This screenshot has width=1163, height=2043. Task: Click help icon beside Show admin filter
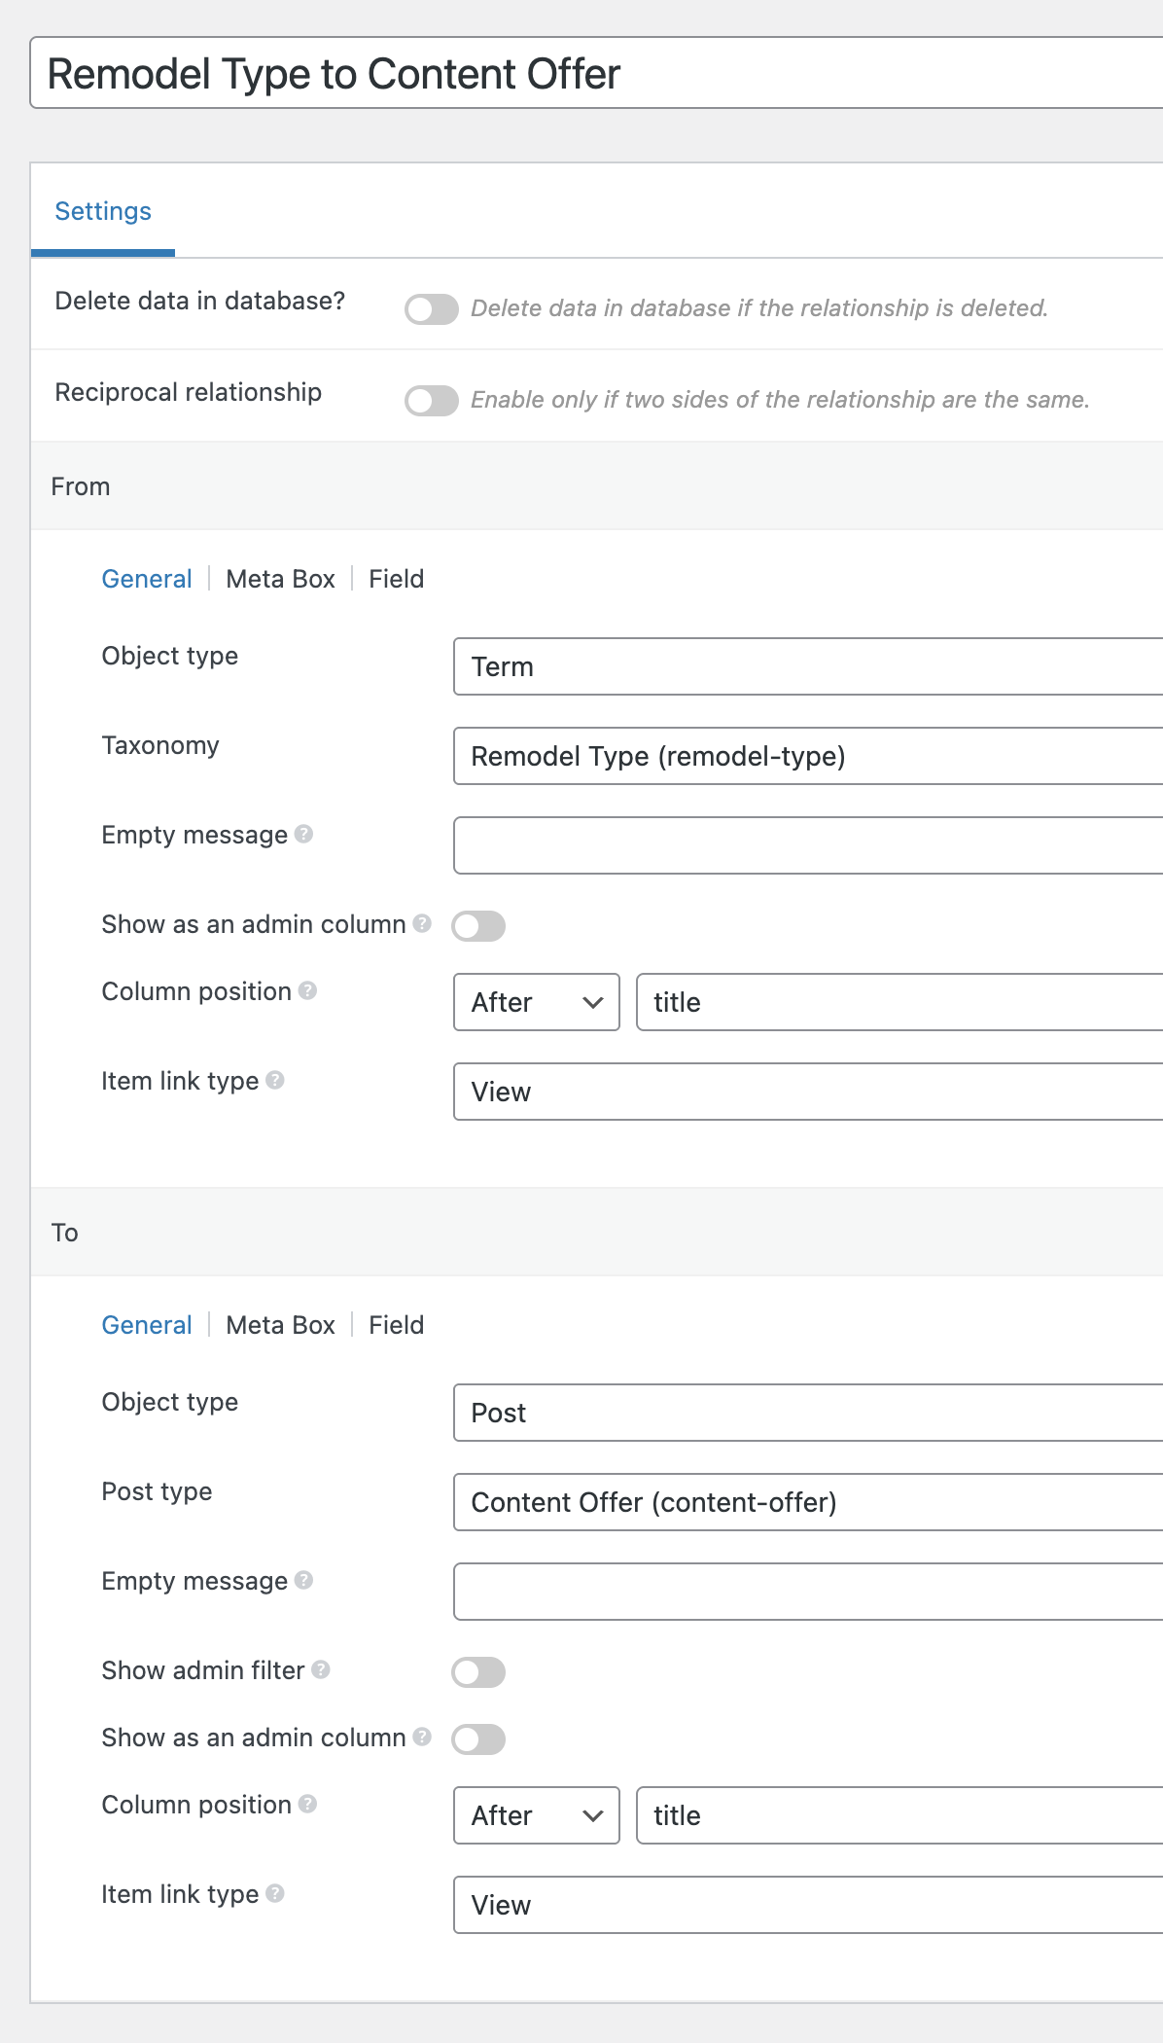321,1669
